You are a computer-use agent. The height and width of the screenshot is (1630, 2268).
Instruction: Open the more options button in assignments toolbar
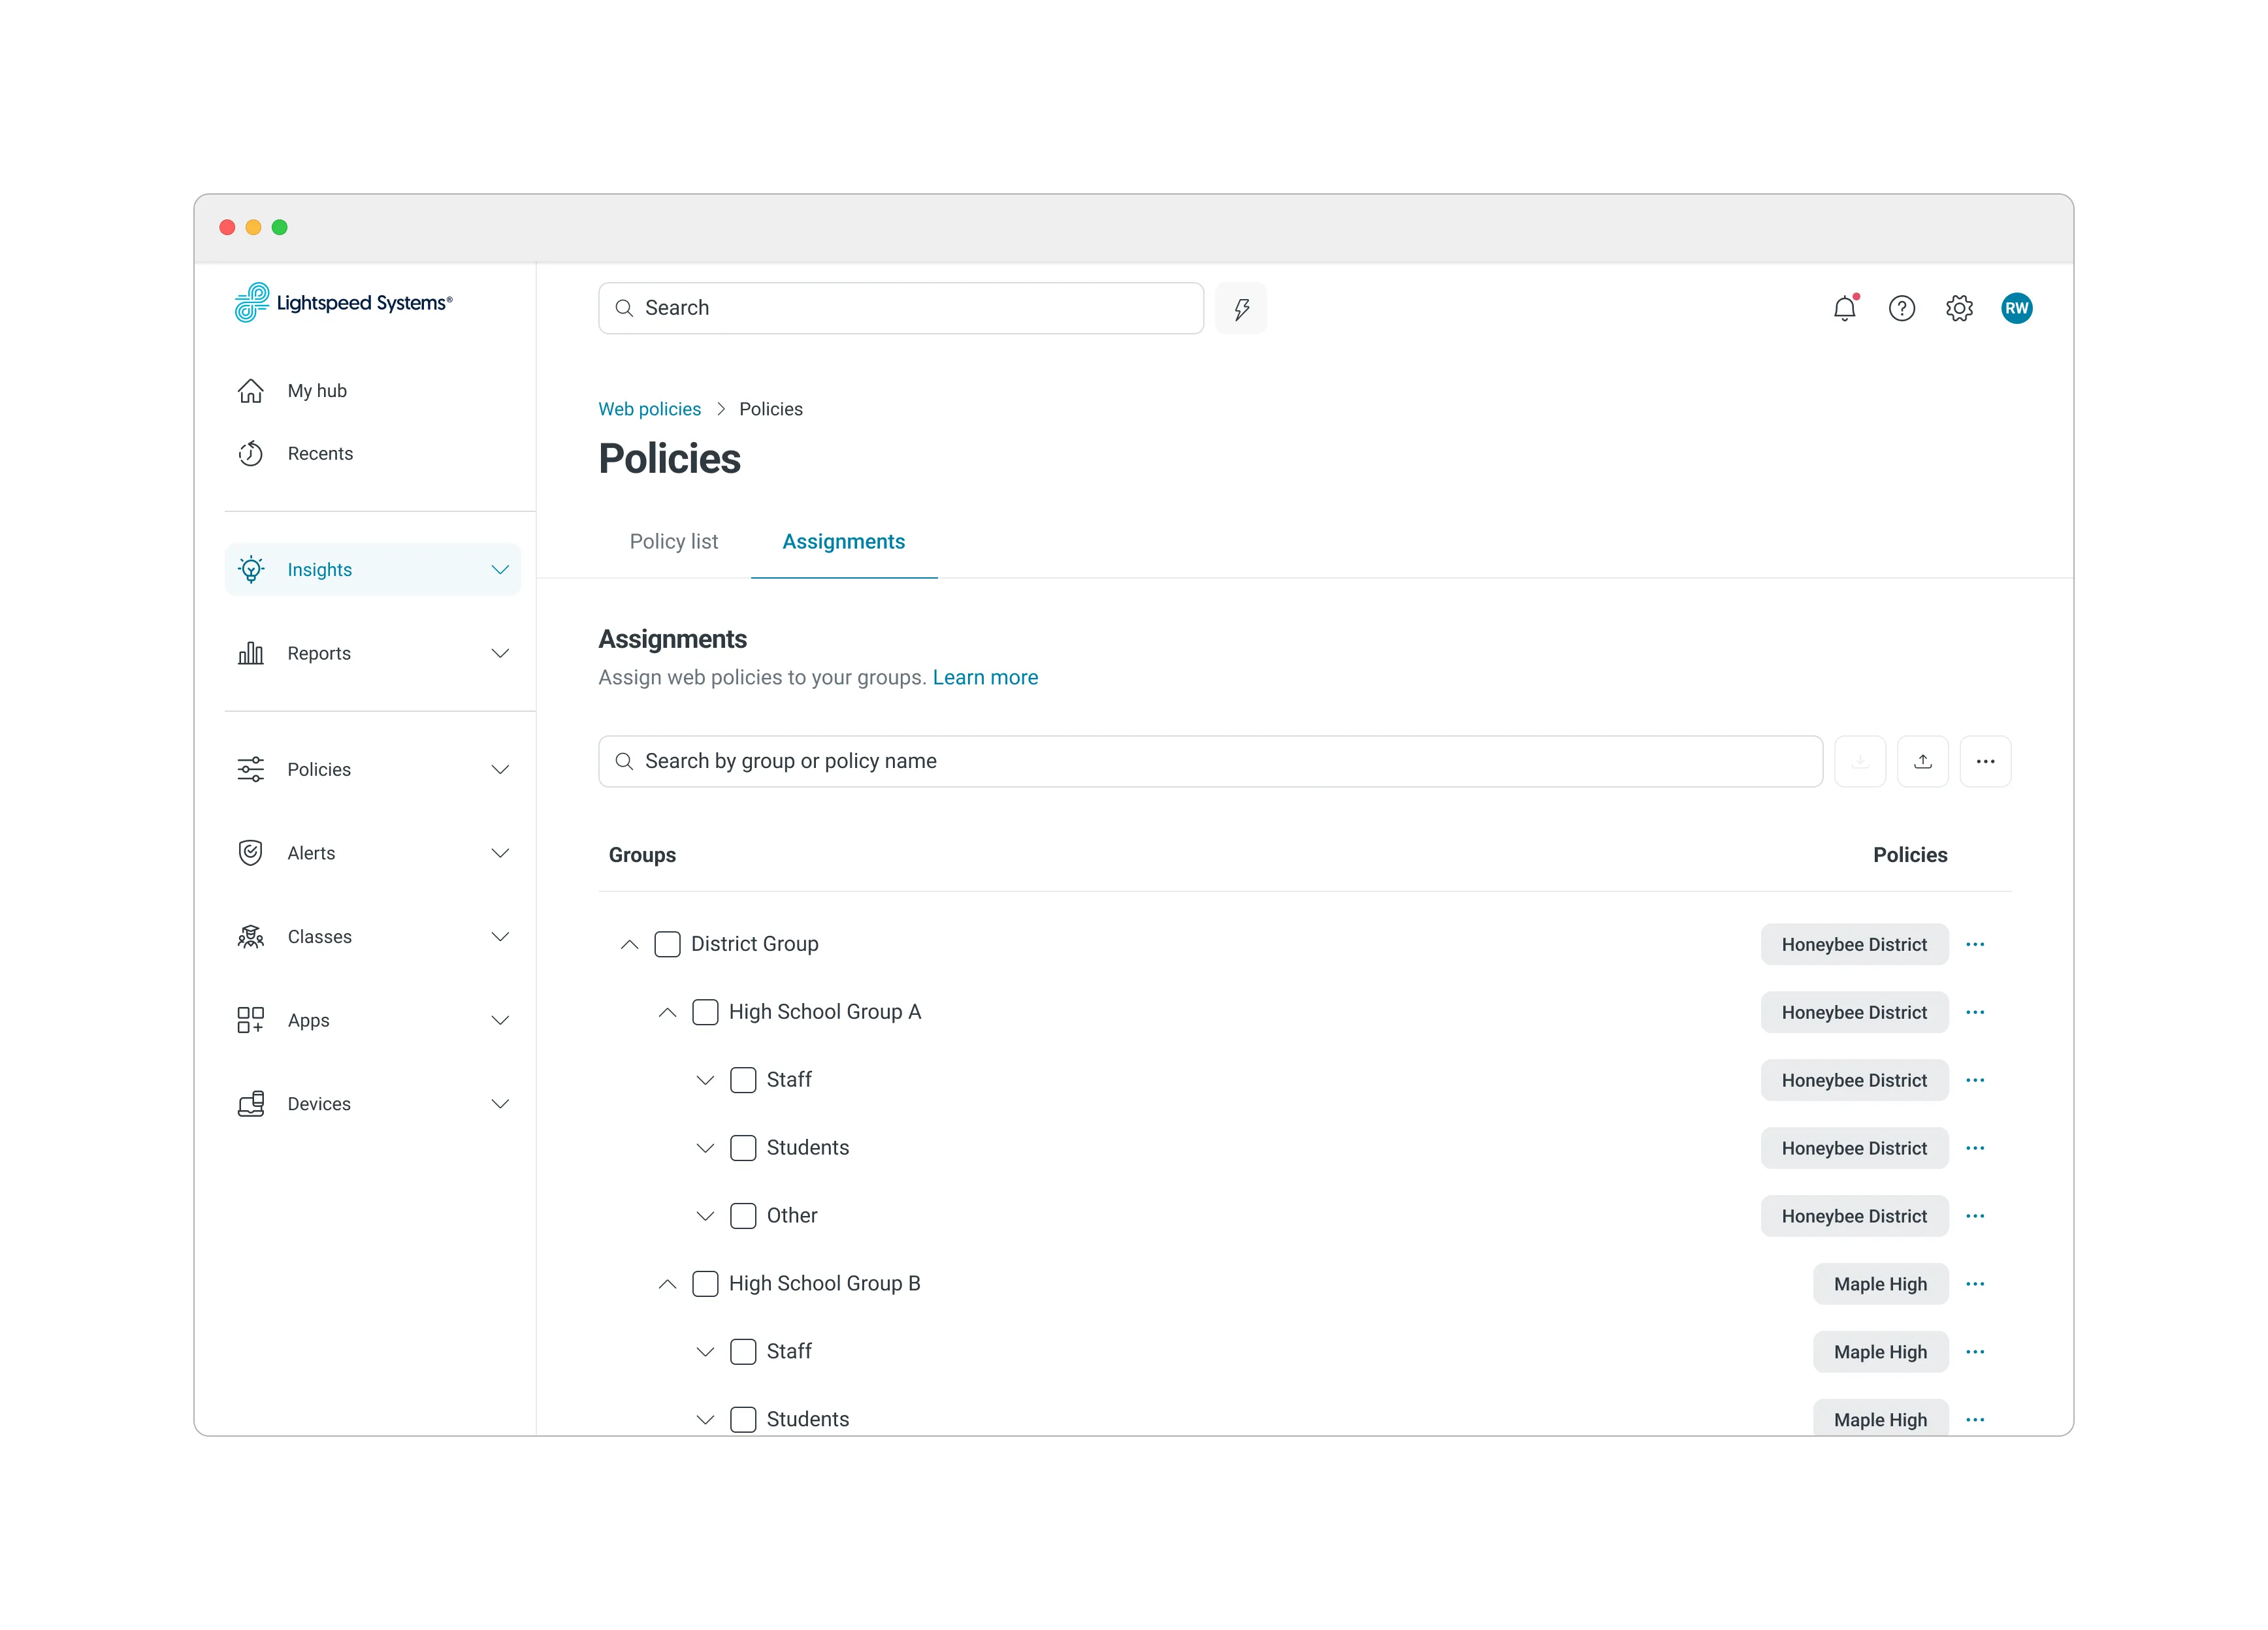click(x=1985, y=761)
